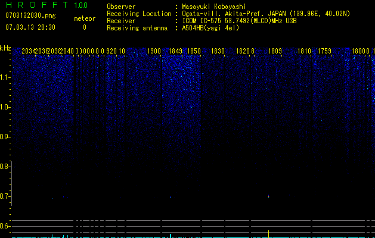Viewport: 375px width, 238px height.
Task: Click the 1850 time marker label
Action: [194, 51]
